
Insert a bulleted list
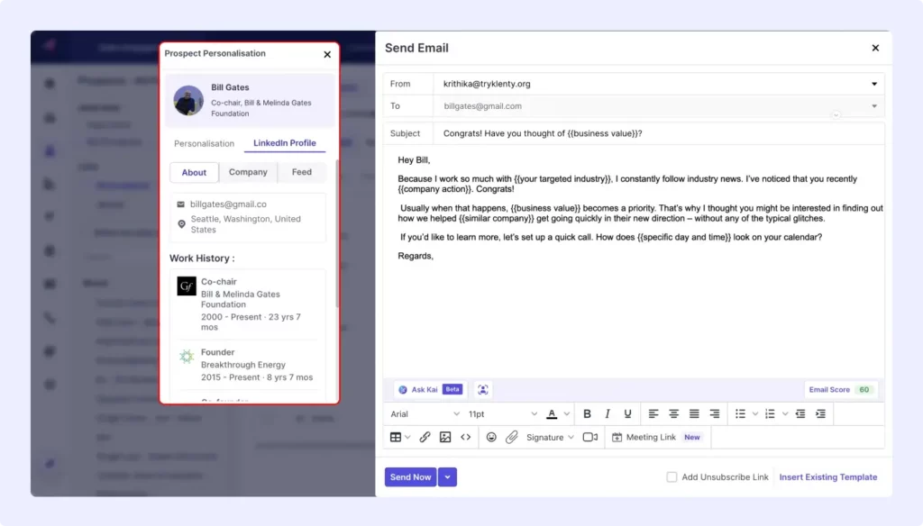click(x=741, y=413)
